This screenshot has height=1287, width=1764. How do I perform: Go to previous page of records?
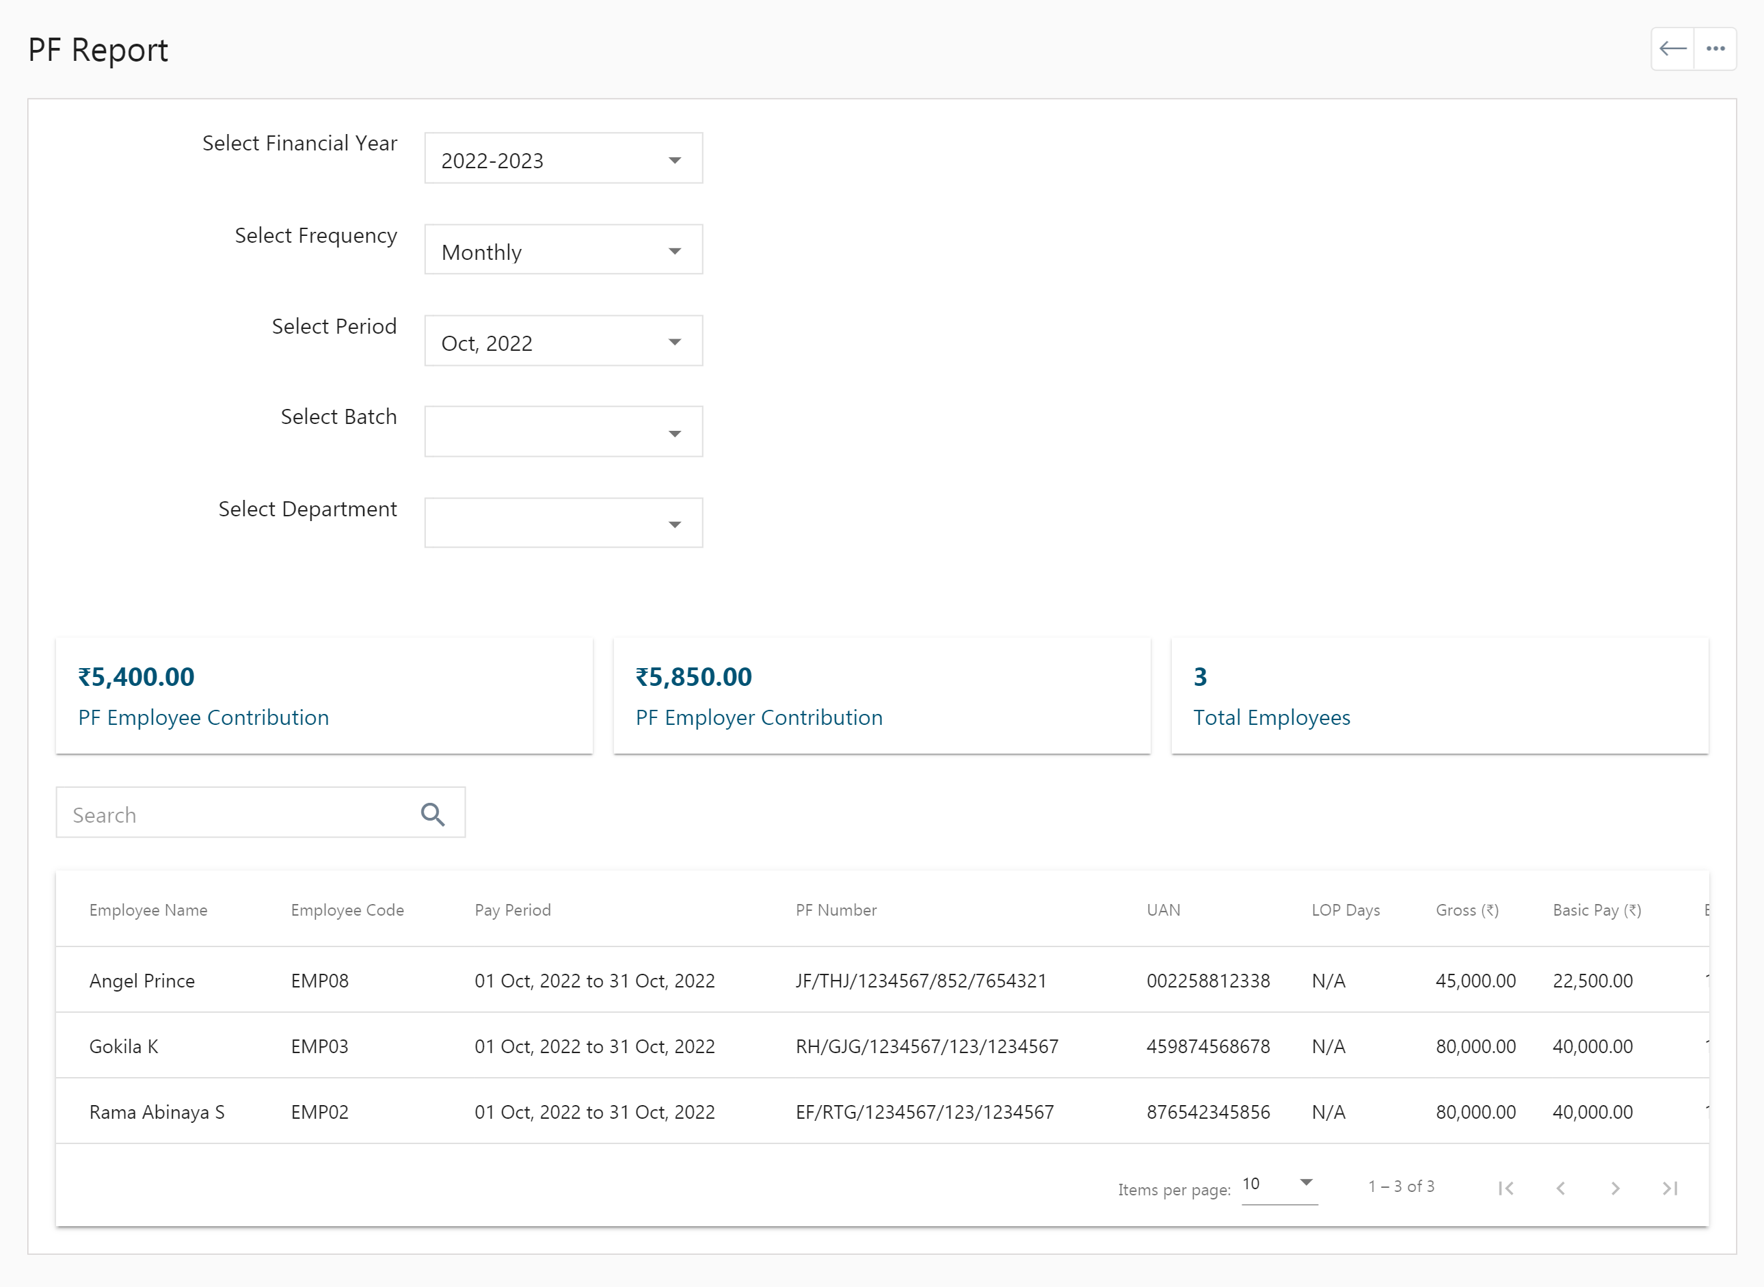(1561, 1187)
